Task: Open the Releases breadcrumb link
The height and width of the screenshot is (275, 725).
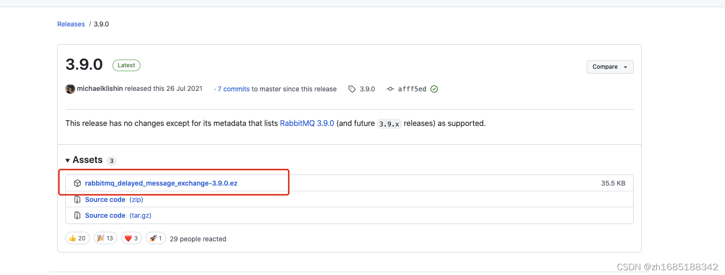Action: tap(71, 24)
